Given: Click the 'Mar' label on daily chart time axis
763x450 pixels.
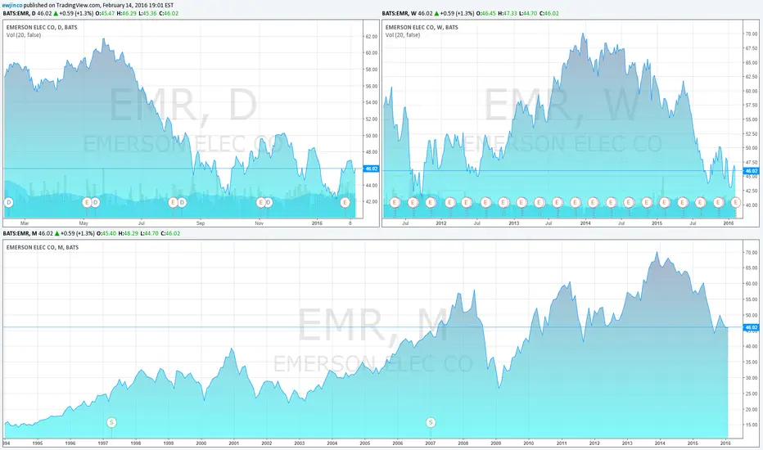Looking at the screenshot, I should [x=25, y=223].
